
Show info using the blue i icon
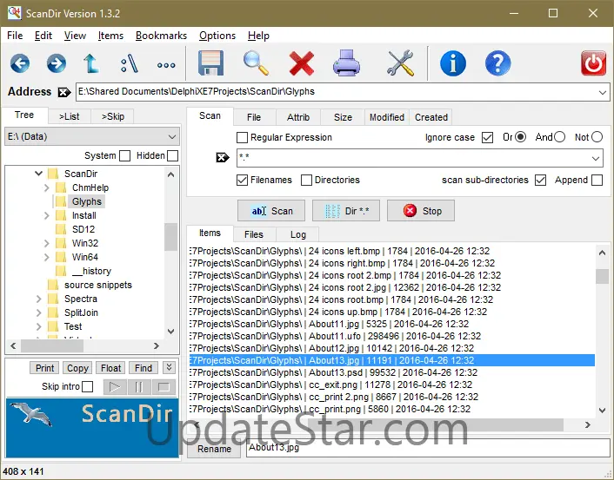453,63
